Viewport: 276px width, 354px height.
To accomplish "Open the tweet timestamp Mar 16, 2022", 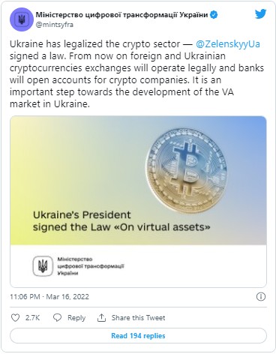I will [49, 297].
